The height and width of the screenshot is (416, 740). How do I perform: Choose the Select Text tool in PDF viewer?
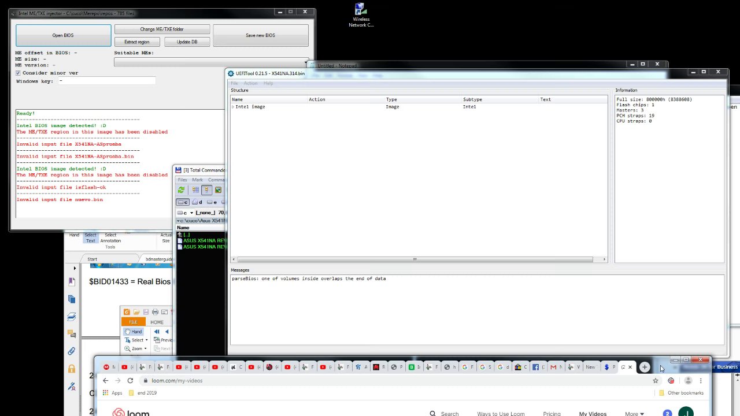point(90,237)
